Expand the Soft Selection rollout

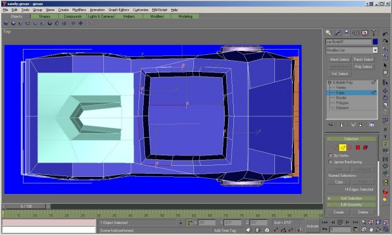pyautogui.click(x=351, y=198)
